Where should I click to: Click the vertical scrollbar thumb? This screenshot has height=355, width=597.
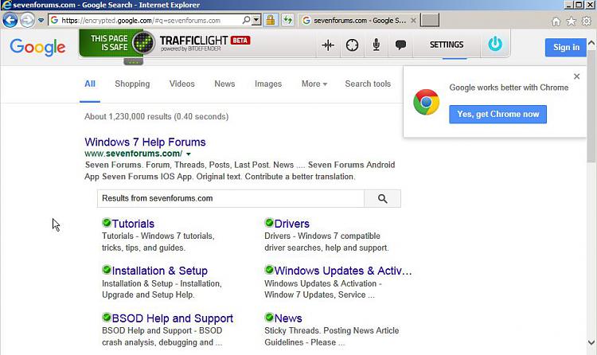(x=591, y=105)
